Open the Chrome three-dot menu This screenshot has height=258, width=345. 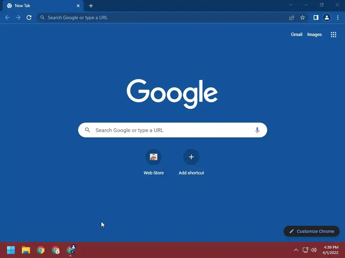[338, 17]
